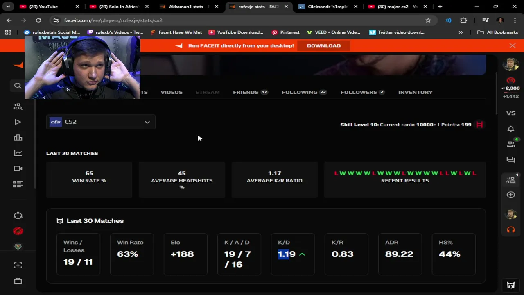
Task: Open the FRIENDS 97 profile tab
Action: [x=250, y=92]
